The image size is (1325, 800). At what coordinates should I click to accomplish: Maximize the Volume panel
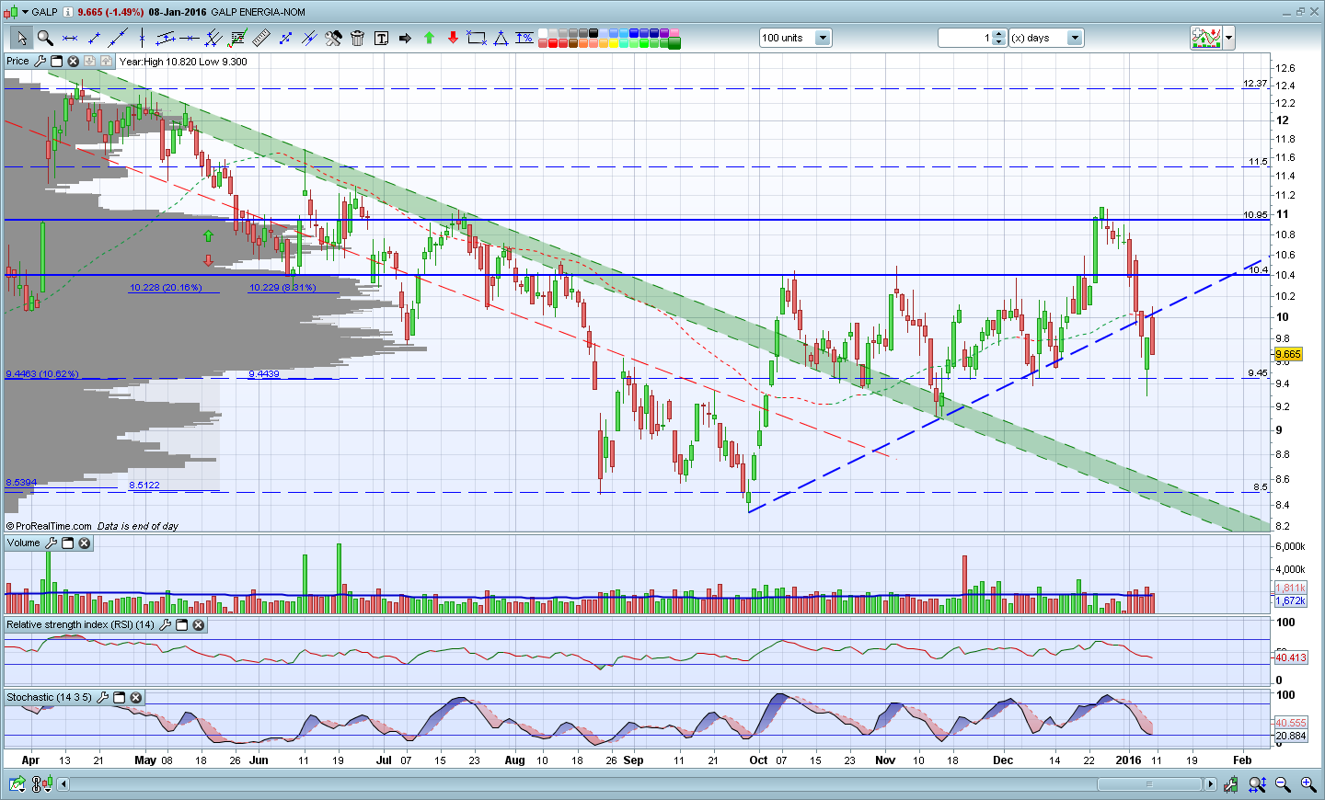67,543
